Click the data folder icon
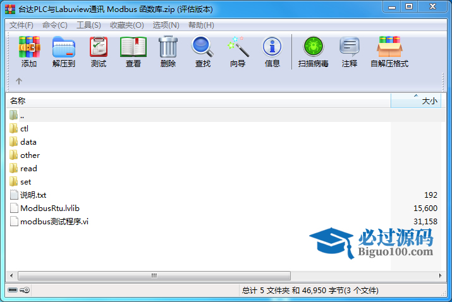 point(13,142)
